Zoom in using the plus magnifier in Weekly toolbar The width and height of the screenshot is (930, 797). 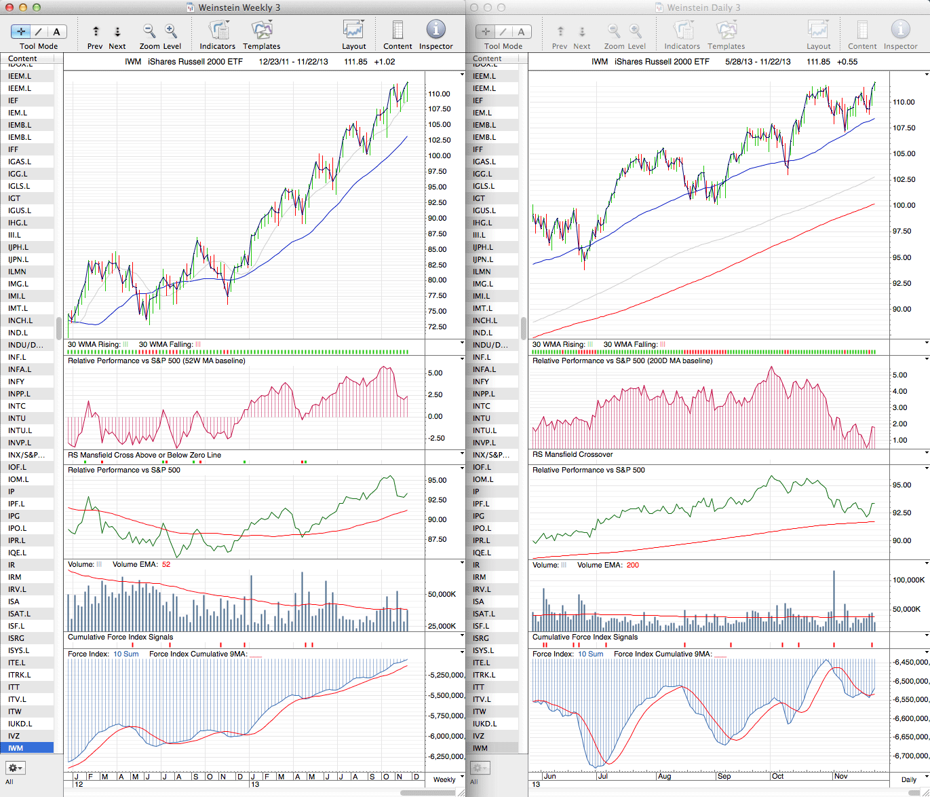tap(171, 31)
